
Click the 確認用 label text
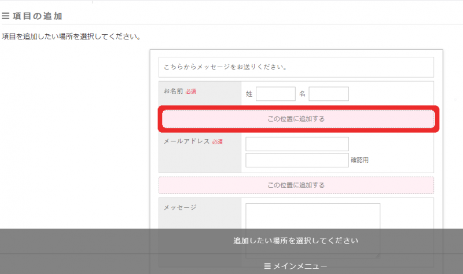[359, 160]
